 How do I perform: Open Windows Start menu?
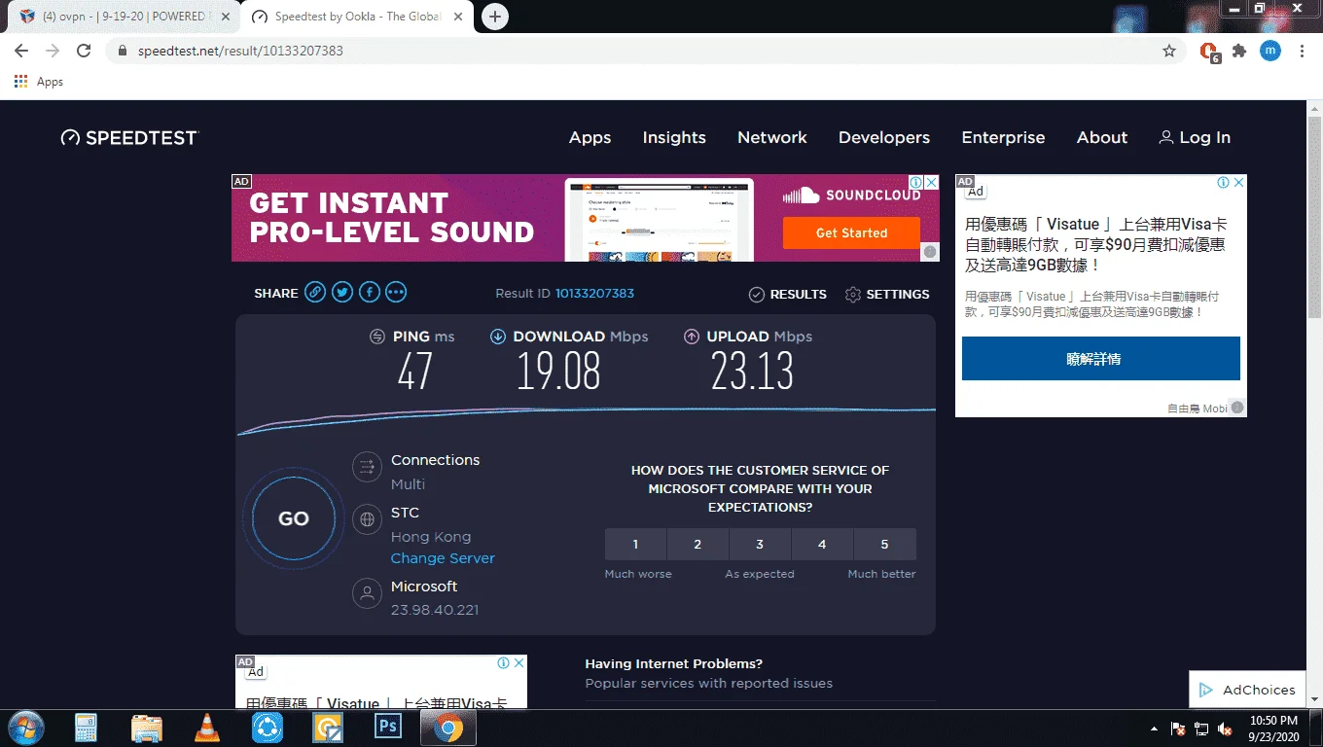pyautogui.click(x=26, y=728)
